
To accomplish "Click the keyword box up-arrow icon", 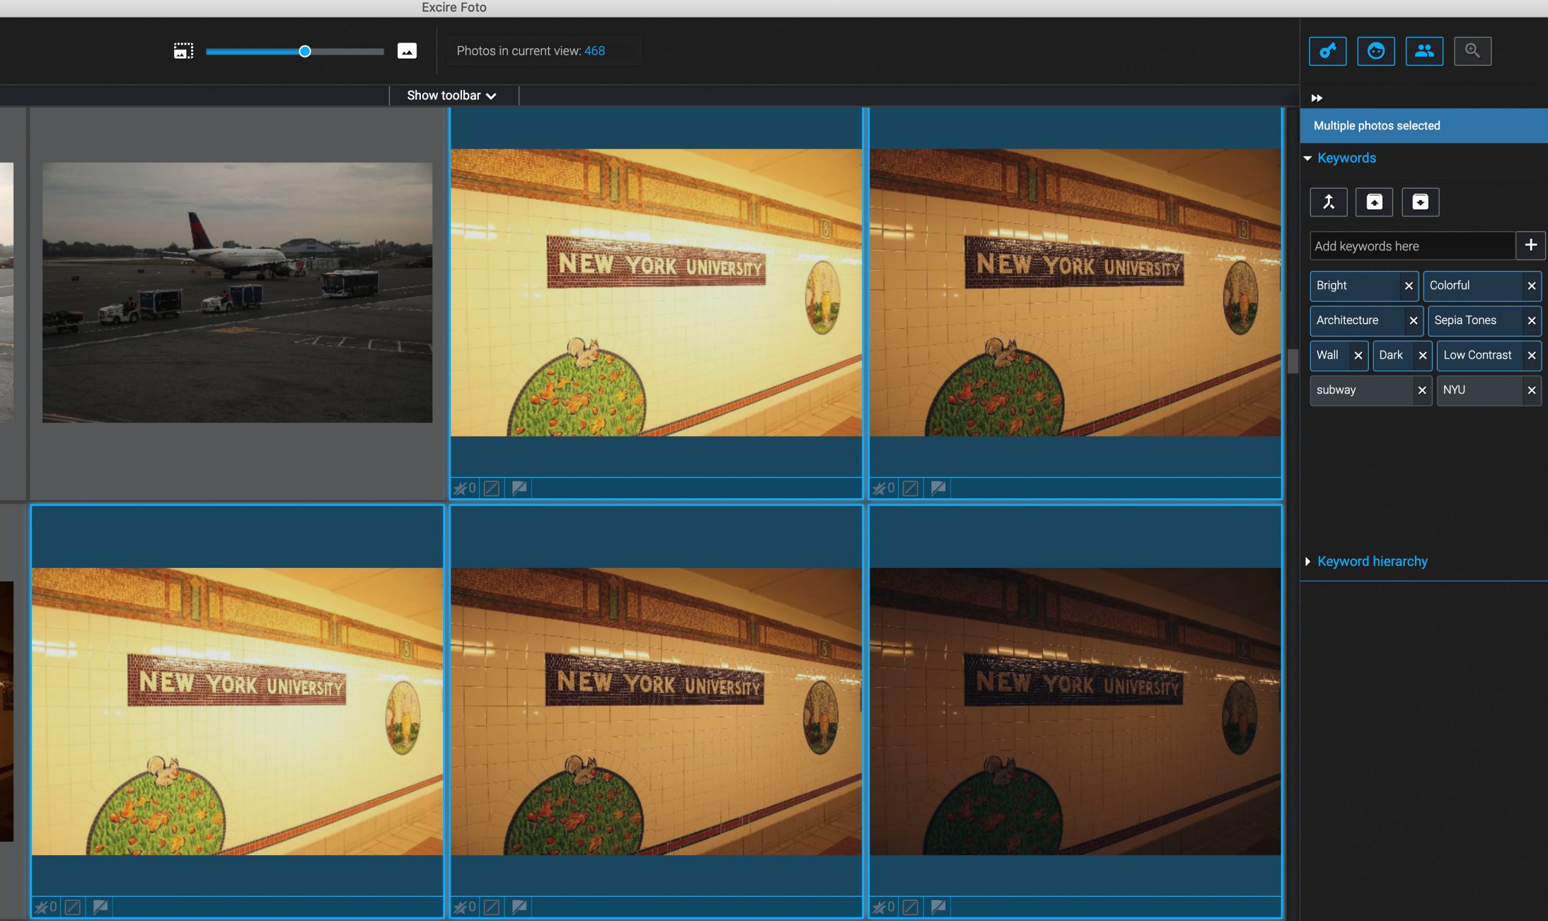I will click(1374, 203).
